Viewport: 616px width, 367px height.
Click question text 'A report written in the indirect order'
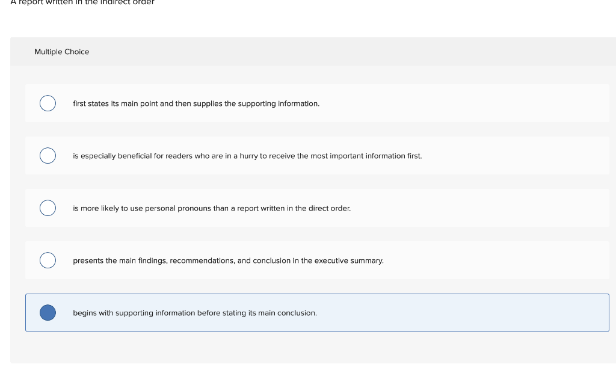(82, 2)
